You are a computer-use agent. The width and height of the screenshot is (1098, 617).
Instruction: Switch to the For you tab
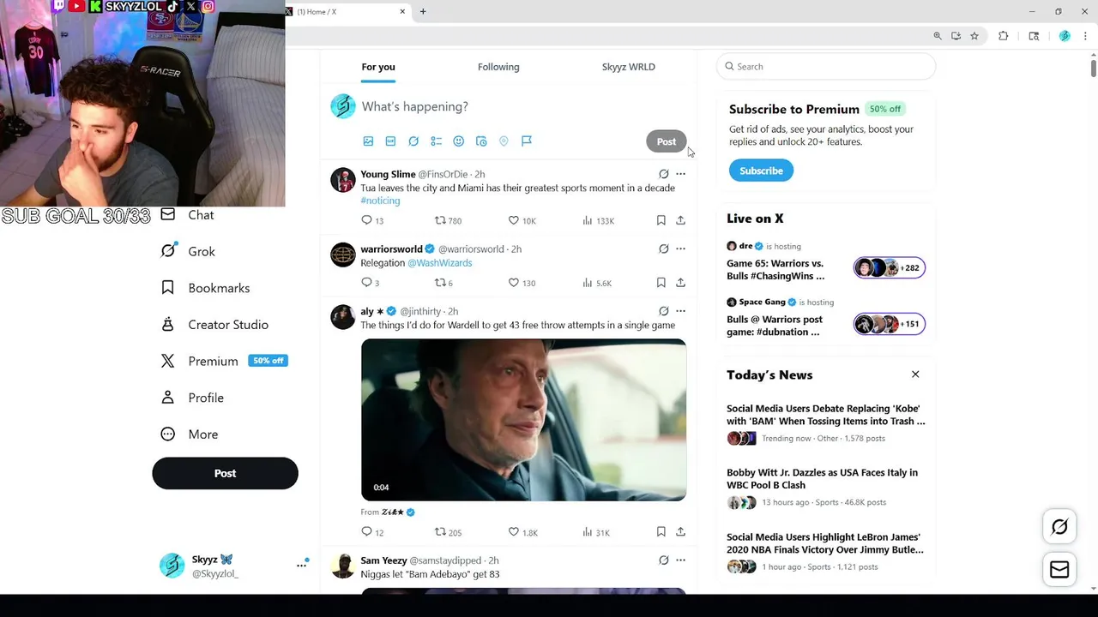[378, 67]
